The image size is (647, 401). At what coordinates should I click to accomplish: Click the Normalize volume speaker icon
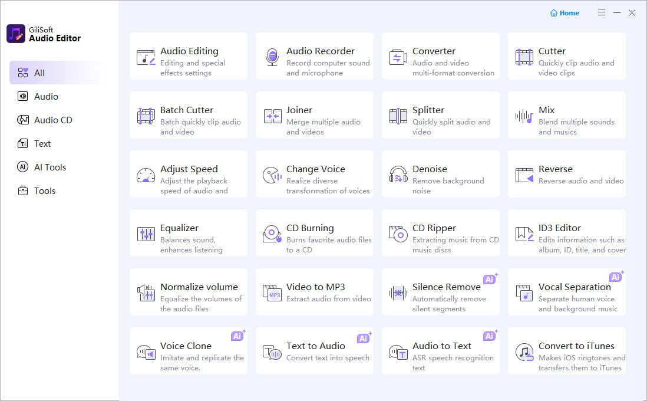coord(146,293)
